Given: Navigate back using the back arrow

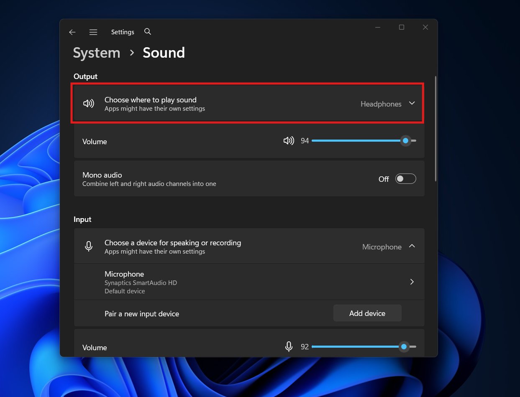Looking at the screenshot, I should [x=72, y=32].
